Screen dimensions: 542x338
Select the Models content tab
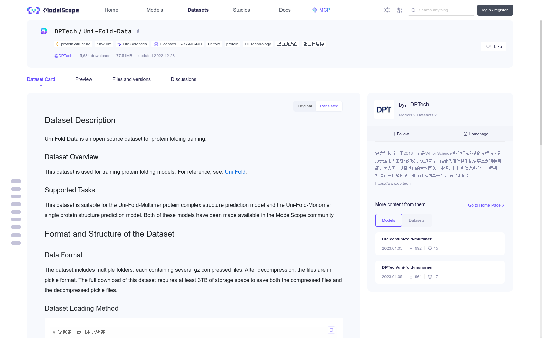coord(389,220)
